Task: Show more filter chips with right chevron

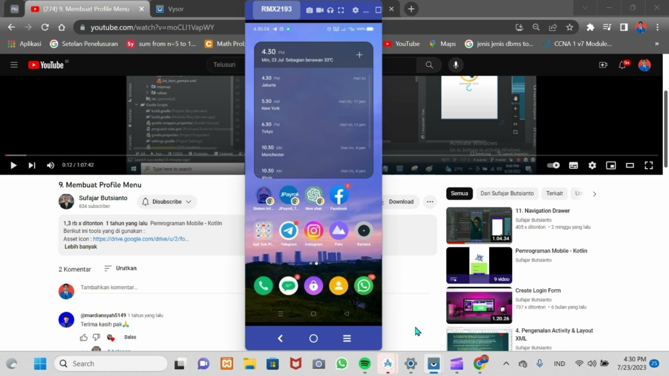Action: [x=594, y=194]
